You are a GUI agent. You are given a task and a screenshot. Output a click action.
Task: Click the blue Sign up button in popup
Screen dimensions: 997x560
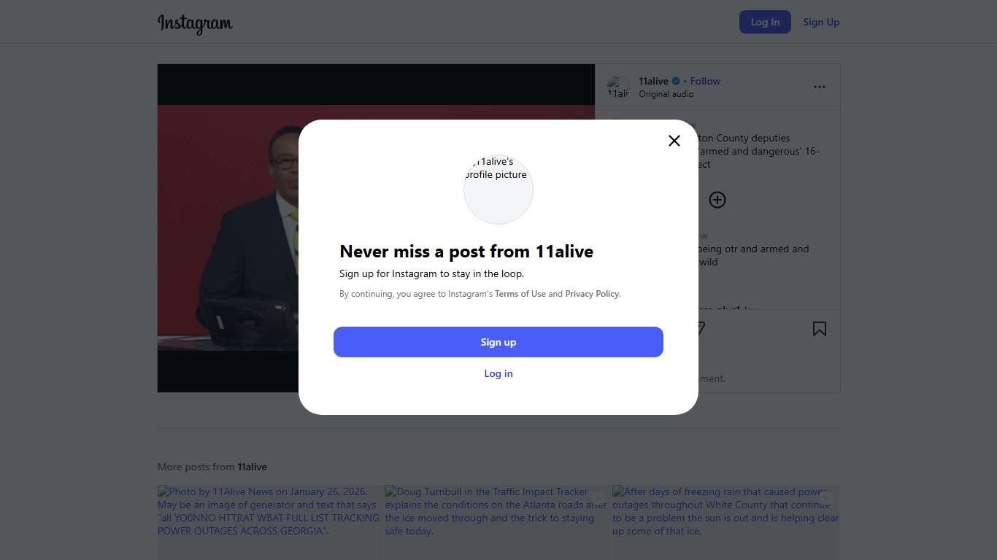pos(498,342)
